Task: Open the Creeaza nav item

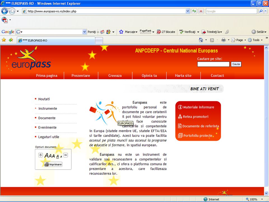Action: (115, 75)
